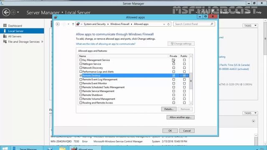Click the Change settings button
Screen dimensions: 267x150
pos(181,44)
